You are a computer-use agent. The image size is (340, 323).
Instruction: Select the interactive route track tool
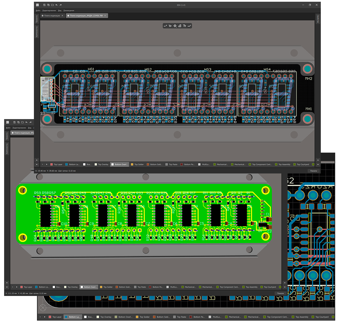click(166, 26)
